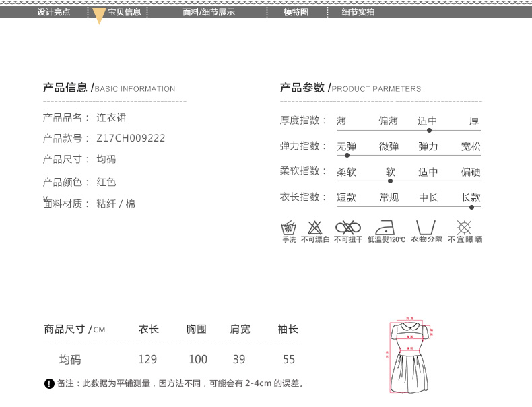Click the thickness index slider dot
The image size is (532, 407).
[x=429, y=130]
